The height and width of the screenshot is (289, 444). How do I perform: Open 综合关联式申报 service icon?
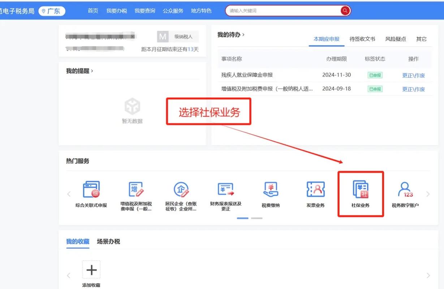(91, 189)
